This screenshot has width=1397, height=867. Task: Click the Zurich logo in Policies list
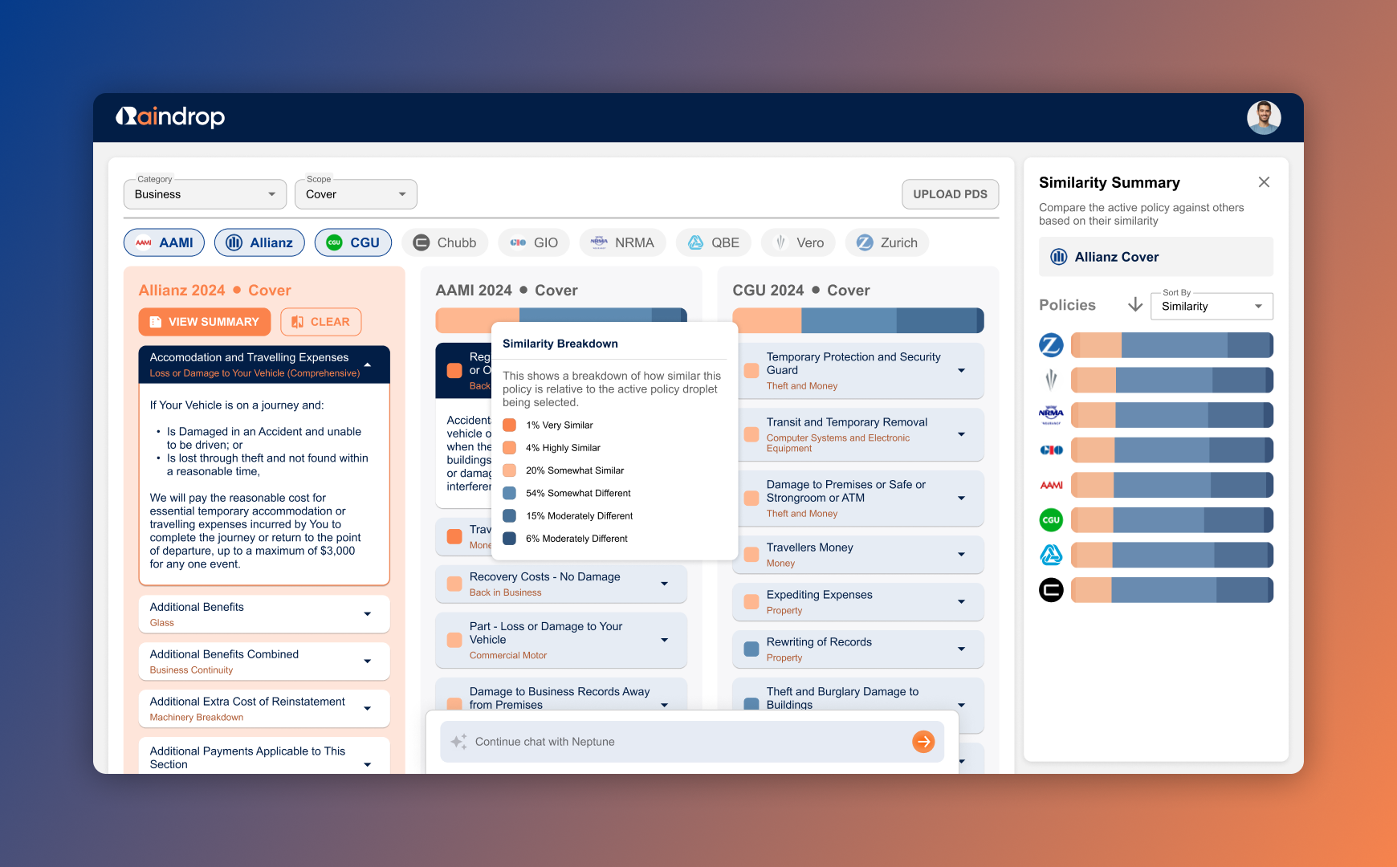pyautogui.click(x=1051, y=345)
